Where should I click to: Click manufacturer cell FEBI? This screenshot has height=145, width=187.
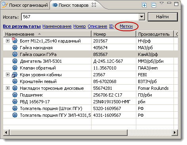[142, 75]
